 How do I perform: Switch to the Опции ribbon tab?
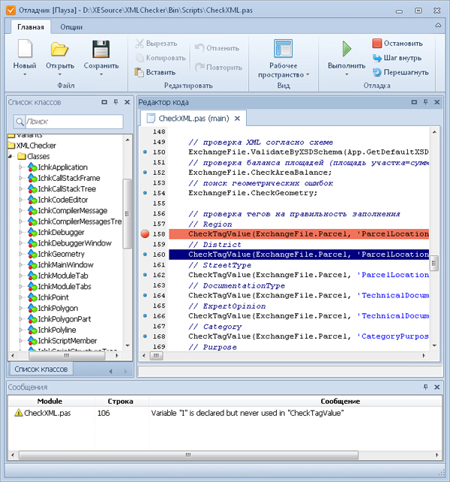71,26
